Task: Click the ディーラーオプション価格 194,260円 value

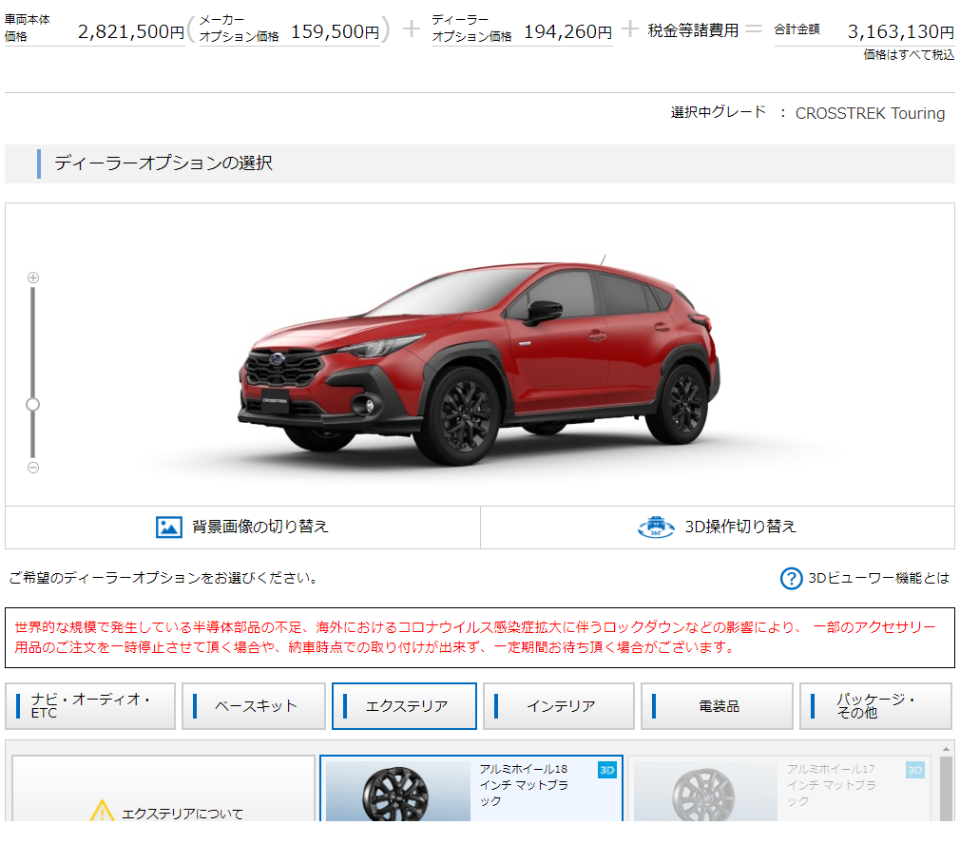Action: coord(567,31)
